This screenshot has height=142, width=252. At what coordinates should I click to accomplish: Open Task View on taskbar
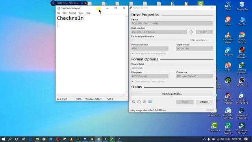[x=23, y=139]
